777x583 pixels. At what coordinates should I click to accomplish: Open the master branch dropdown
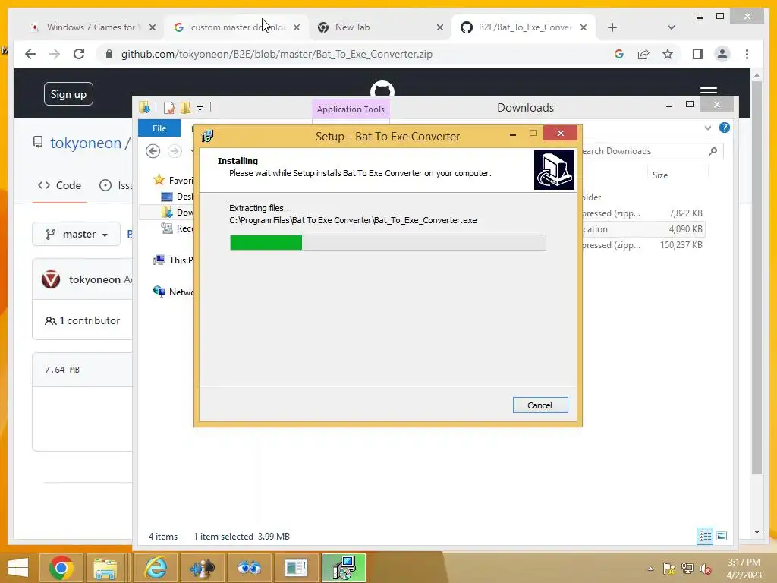pos(77,234)
